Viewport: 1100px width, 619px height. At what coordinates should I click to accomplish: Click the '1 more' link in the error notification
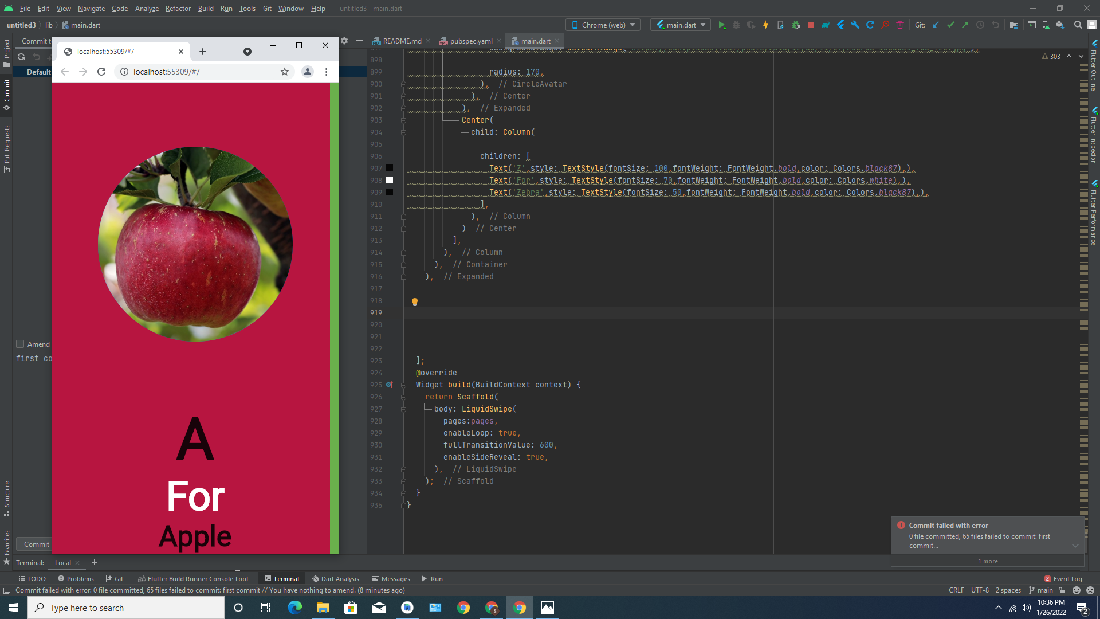pos(987,561)
